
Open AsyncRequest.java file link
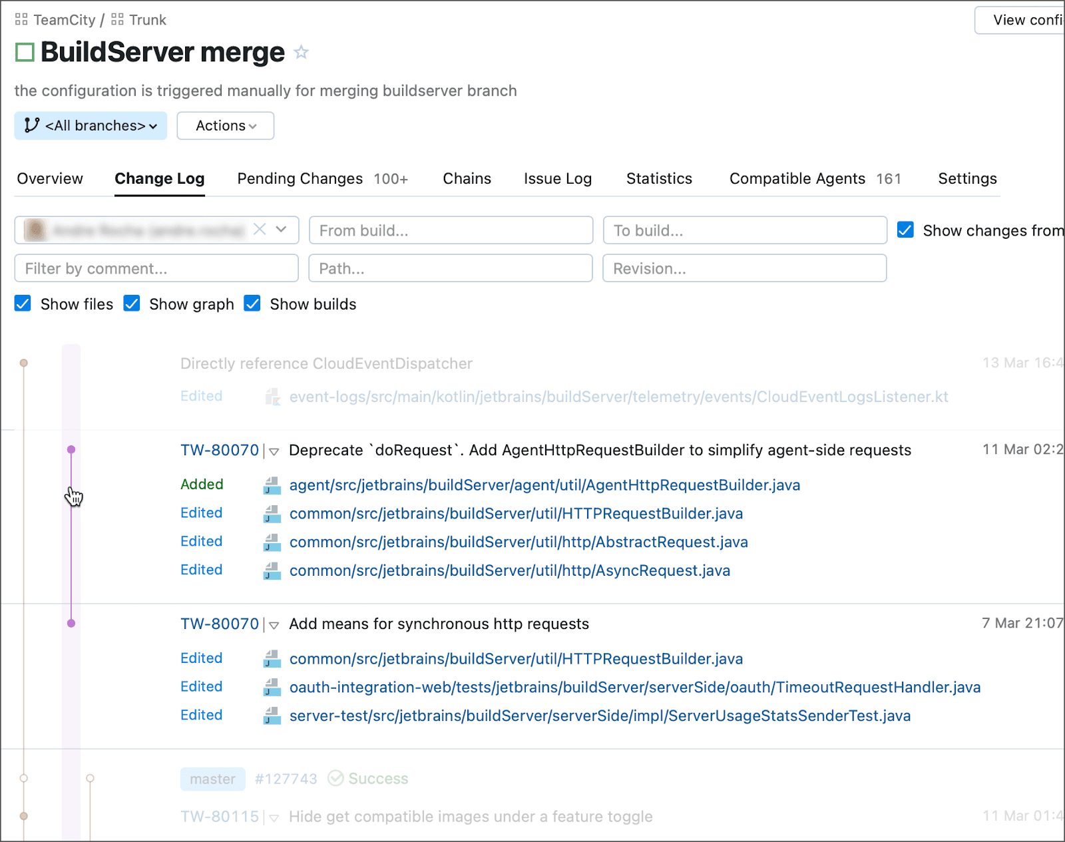tap(510, 571)
